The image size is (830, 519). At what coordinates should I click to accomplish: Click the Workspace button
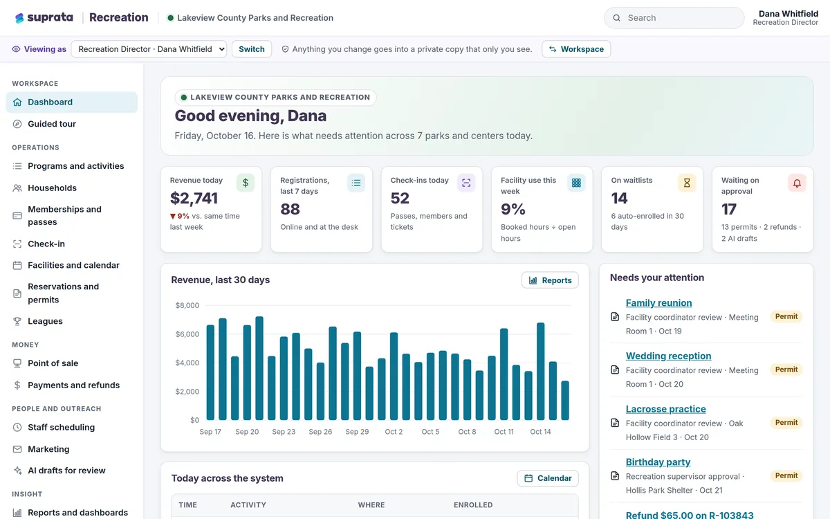[x=576, y=49]
